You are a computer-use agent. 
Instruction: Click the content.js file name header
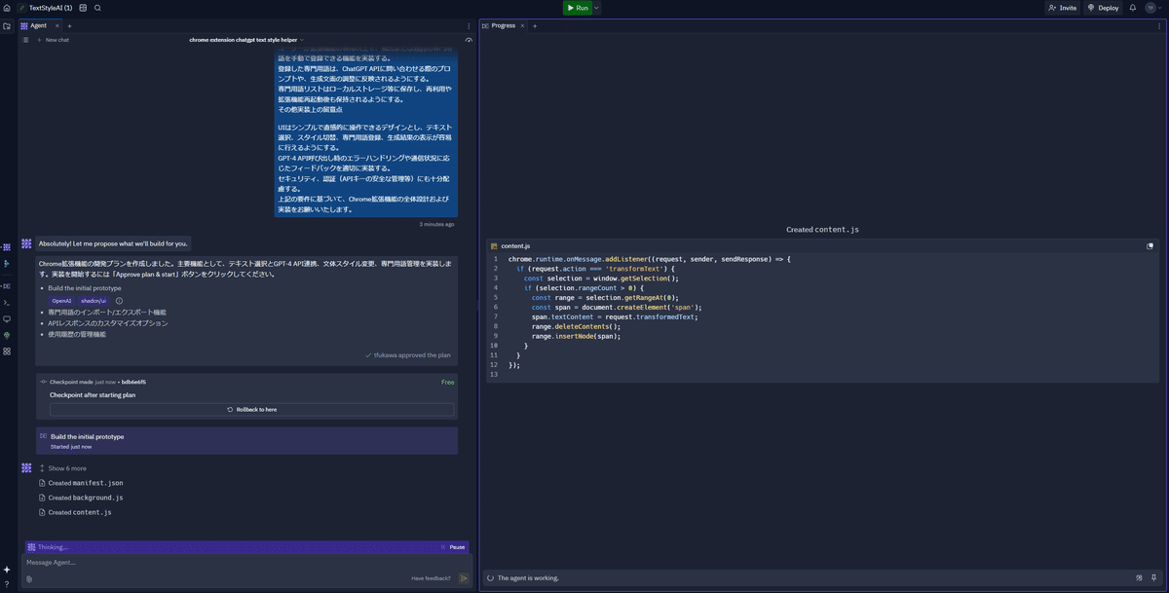515,246
